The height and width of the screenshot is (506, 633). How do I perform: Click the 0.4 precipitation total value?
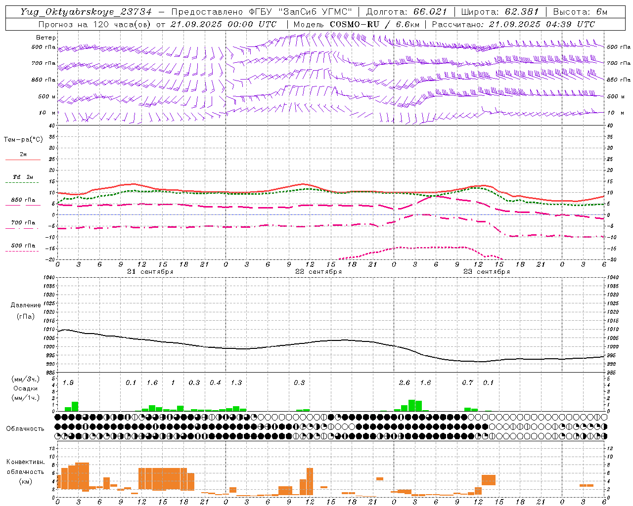pyautogui.click(x=215, y=383)
